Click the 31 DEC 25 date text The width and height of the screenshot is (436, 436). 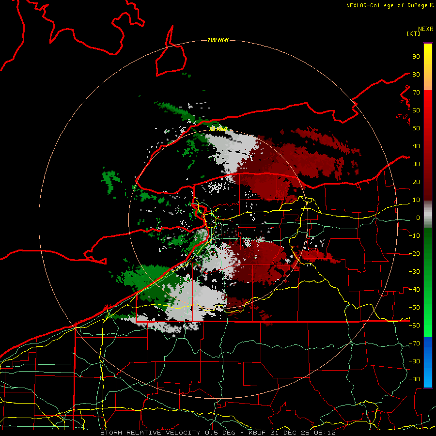click(292, 433)
